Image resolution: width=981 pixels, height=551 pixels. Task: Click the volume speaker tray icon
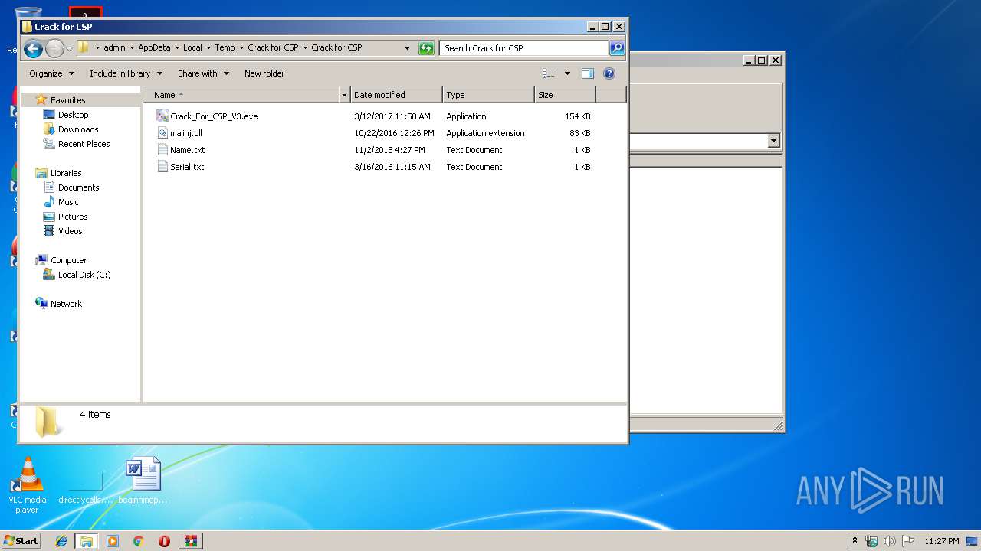(x=890, y=541)
